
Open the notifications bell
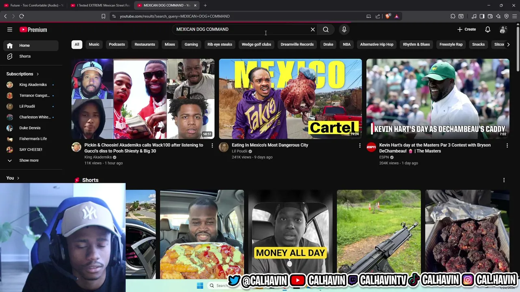(x=487, y=30)
